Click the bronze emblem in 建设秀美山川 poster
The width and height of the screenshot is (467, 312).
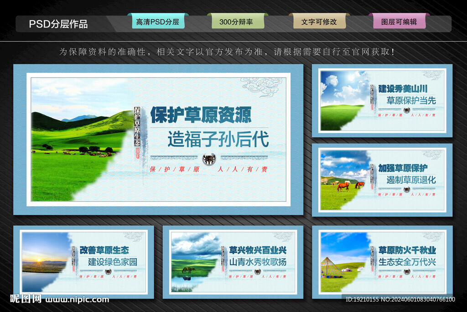tap(407, 110)
